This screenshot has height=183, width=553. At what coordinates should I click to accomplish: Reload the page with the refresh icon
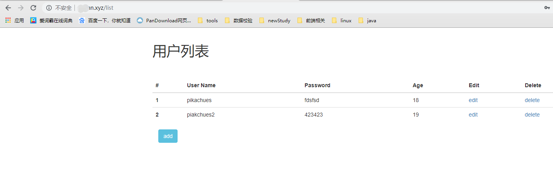pos(33,8)
